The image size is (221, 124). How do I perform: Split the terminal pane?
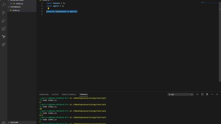click(x=202, y=94)
